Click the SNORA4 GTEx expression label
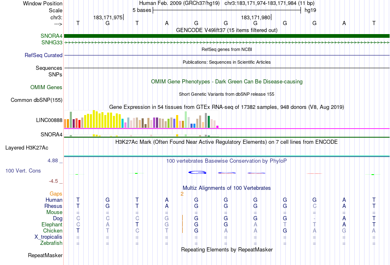This screenshot has width=390, height=265. coord(51,135)
